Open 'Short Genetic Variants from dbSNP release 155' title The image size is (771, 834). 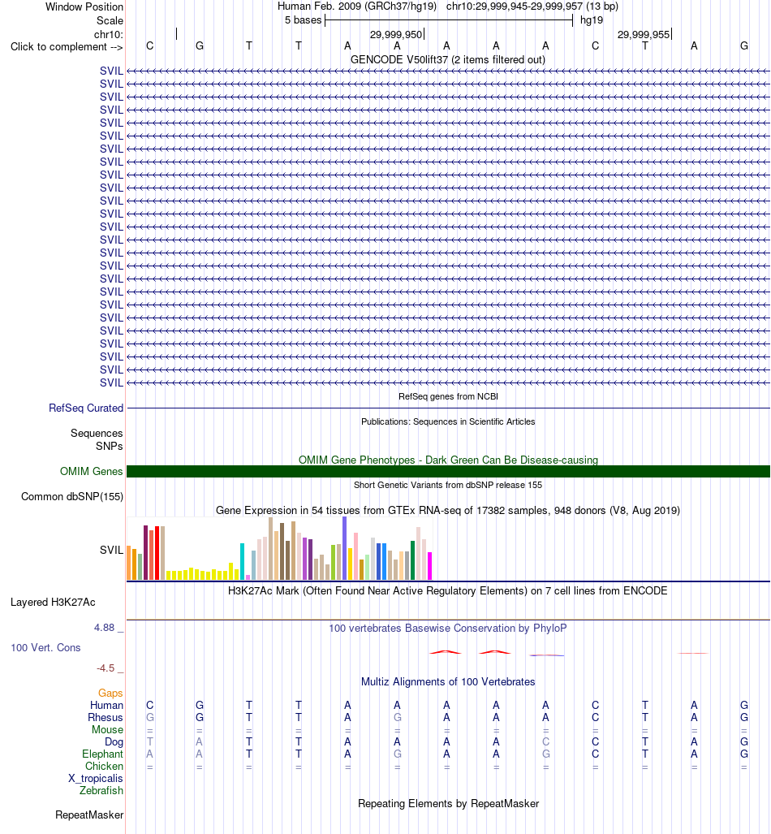tap(448, 485)
